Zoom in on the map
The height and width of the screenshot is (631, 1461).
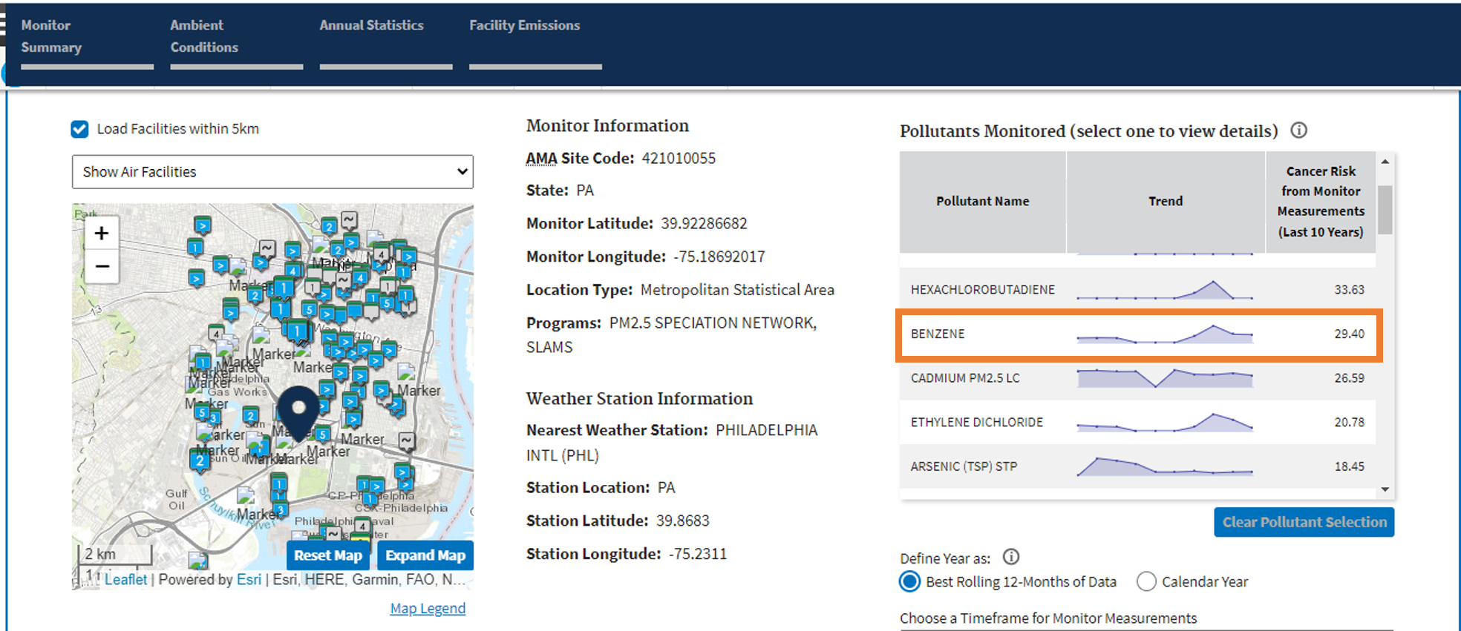(x=102, y=233)
